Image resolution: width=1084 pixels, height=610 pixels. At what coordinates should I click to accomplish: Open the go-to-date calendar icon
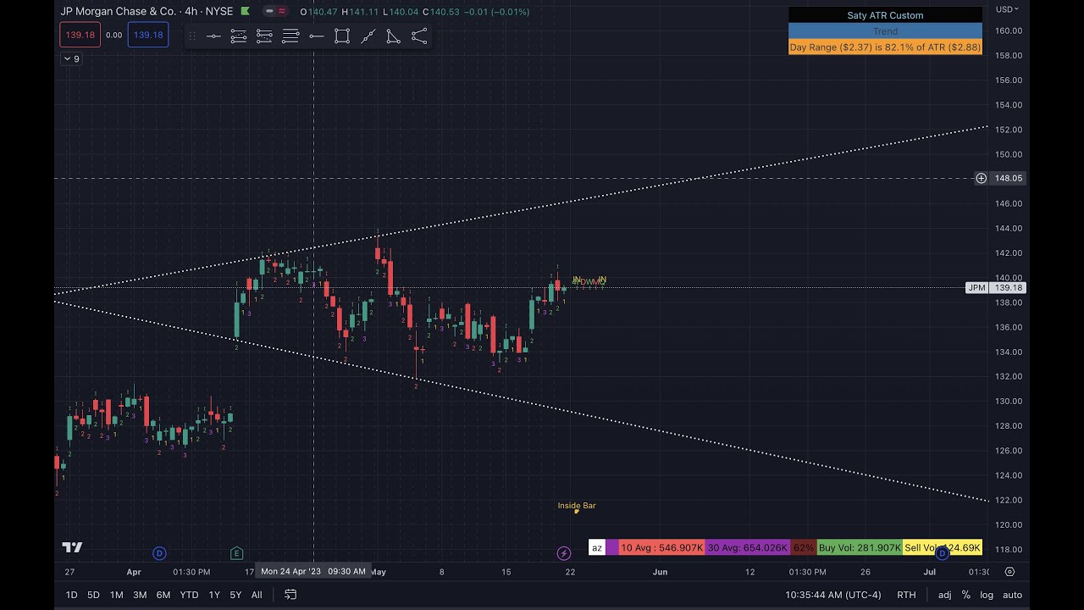pos(290,595)
